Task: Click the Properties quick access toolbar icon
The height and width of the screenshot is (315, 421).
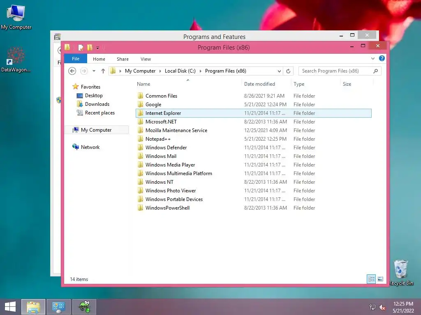Action: click(81, 48)
